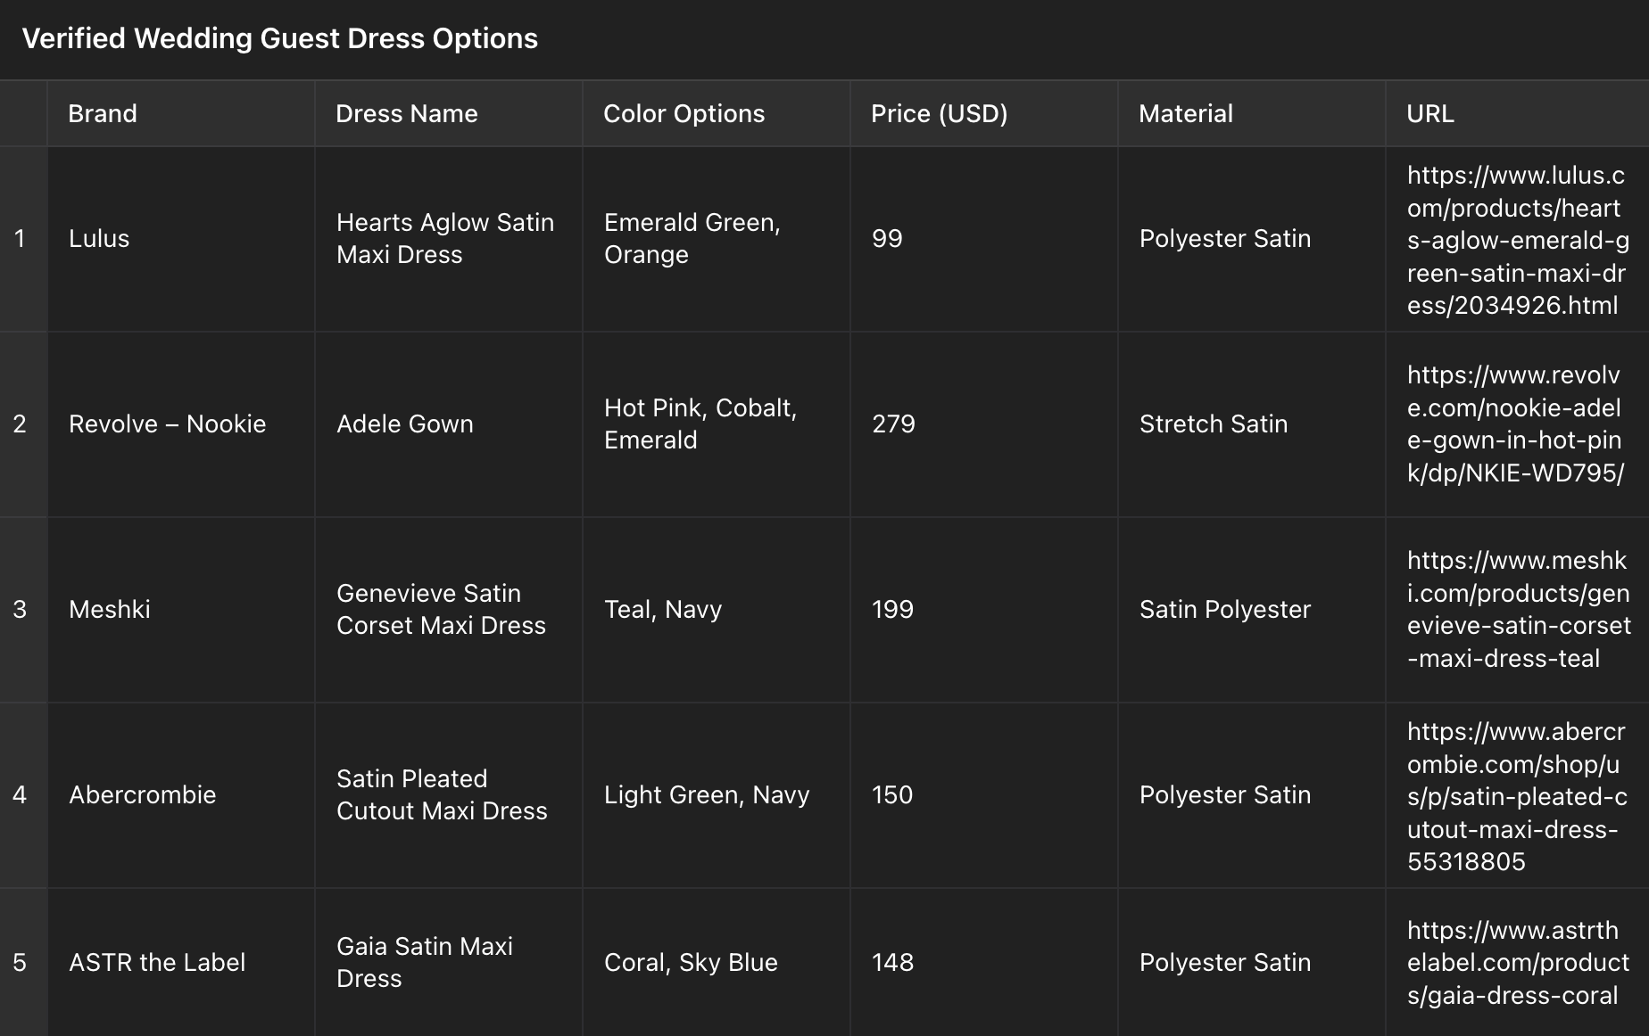Click the Adele Gown cell
The width and height of the screenshot is (1649, 1036).
coord(404,423)
